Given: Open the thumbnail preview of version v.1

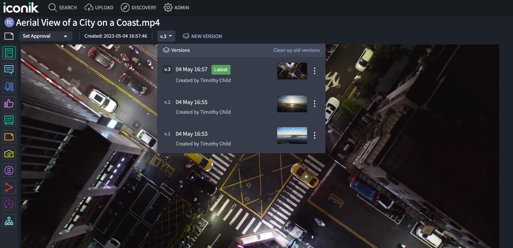Looking at the screenshot, I should [x=292, y=135].
